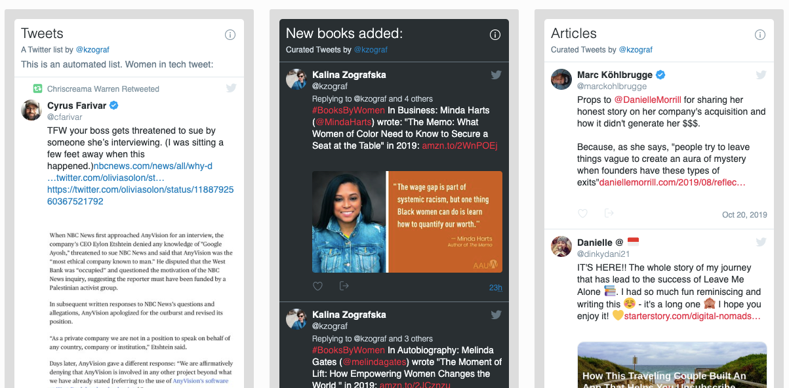Screen dimensions: 789x388
Task: Open Oct 20, 2019 timestamp
Action: [744, 214]
